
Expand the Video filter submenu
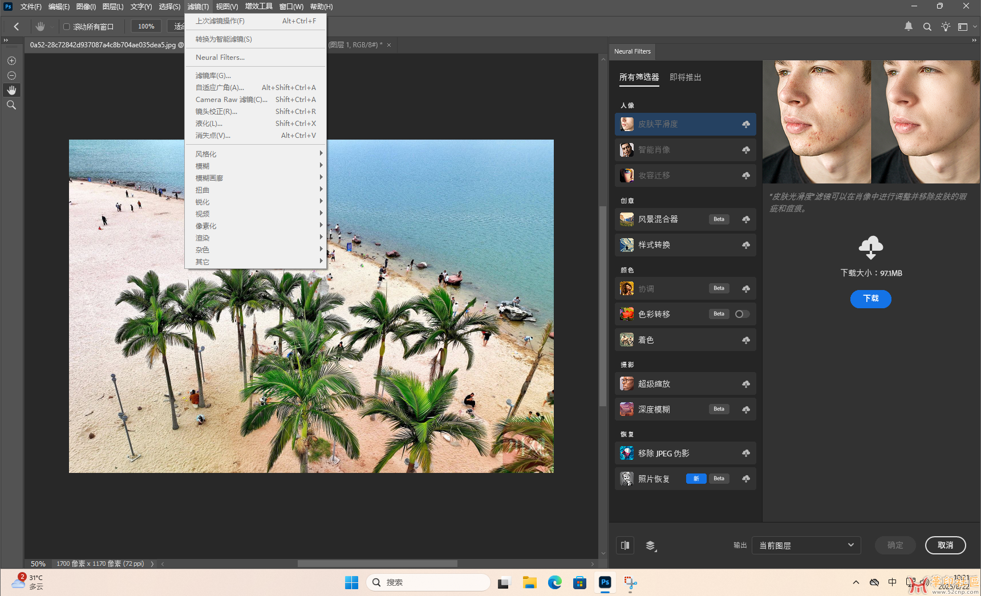255,214
